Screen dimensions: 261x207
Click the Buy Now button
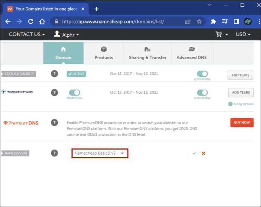coord(242,122)
